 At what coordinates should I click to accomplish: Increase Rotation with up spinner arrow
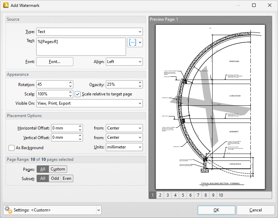click(x=71, y=83)
